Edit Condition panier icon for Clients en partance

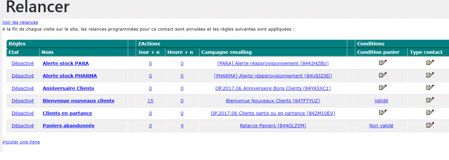pos(383,112)
